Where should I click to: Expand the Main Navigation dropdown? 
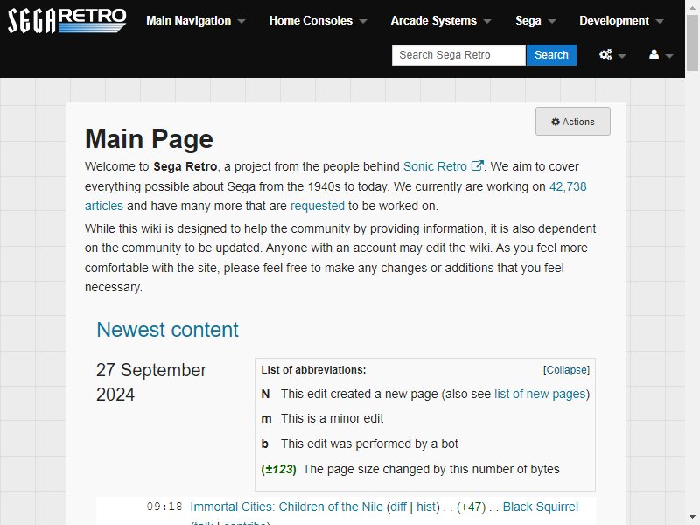point(195,20)
